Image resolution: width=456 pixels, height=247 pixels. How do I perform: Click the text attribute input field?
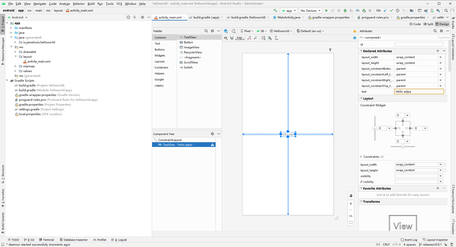[x=419, y=91]
